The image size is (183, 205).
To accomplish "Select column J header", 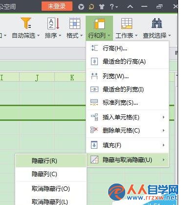I will pos(37,78).
